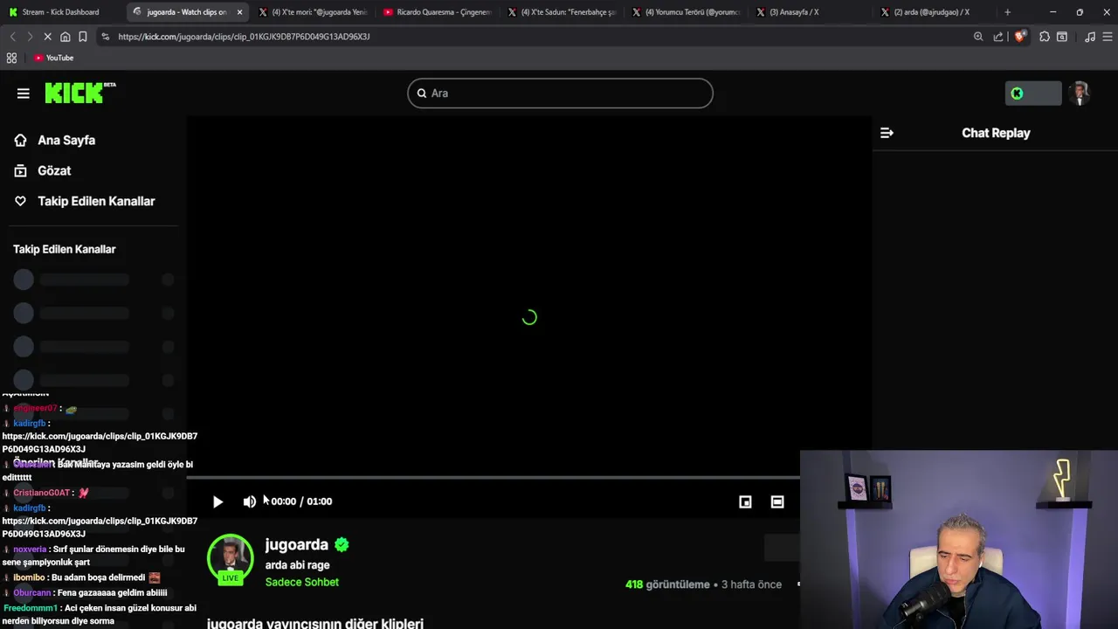Open the browser home page
This screenshot has width=1118, height=629.
65,37
